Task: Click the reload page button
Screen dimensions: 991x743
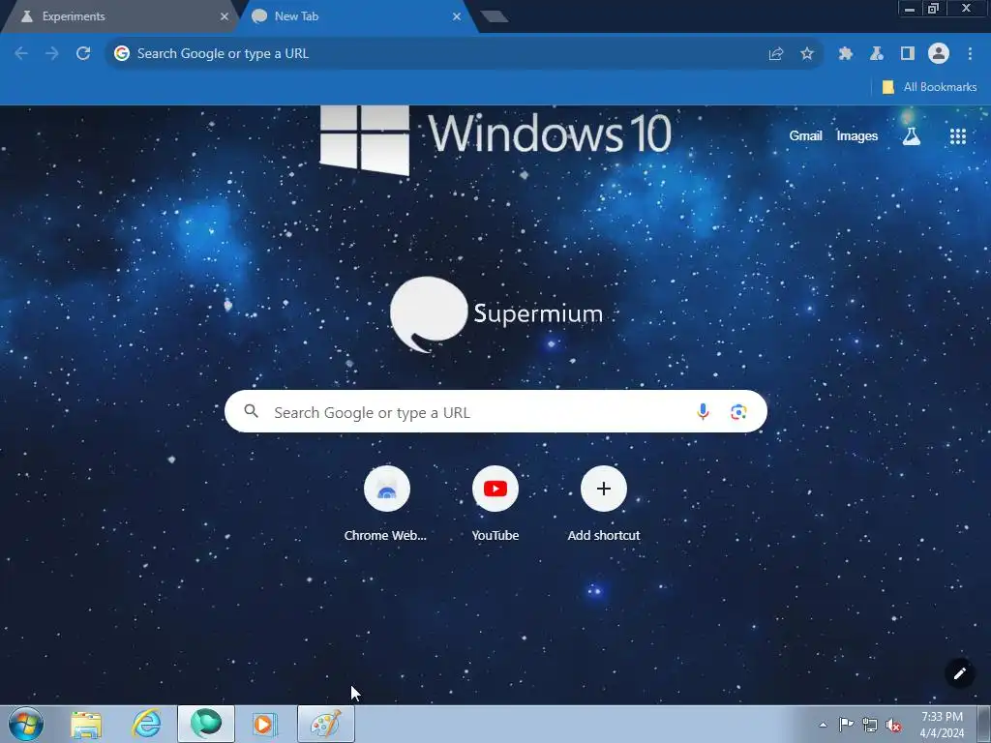Action: click(83, 54)
